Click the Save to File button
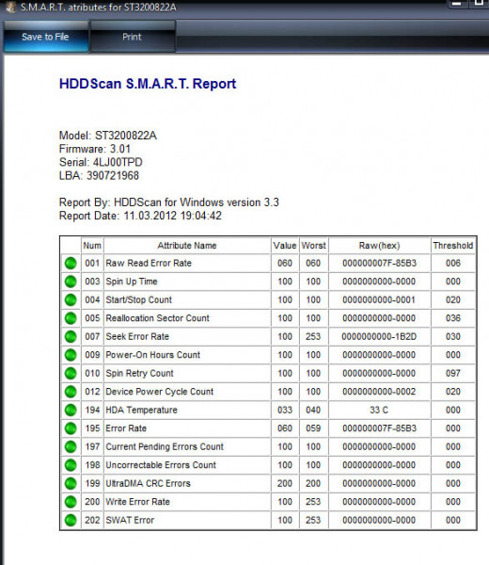 (45, 37)
